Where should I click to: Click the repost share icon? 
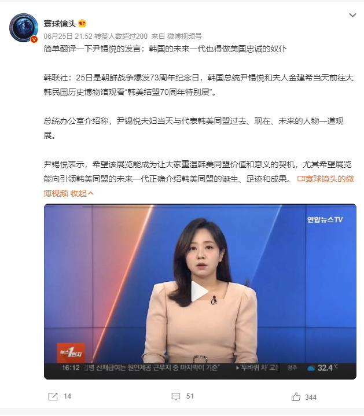coord(53,396)
